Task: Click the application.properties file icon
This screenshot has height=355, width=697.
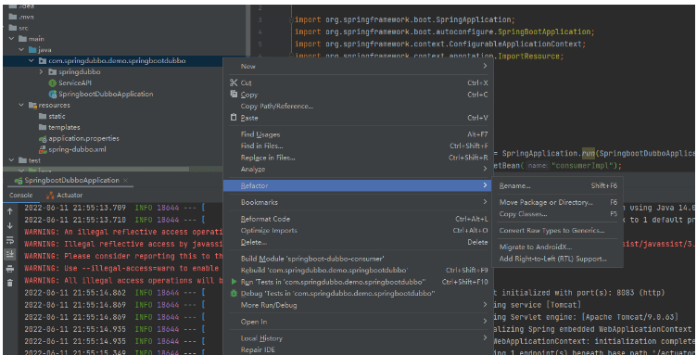Action: (x=43, y=139)
